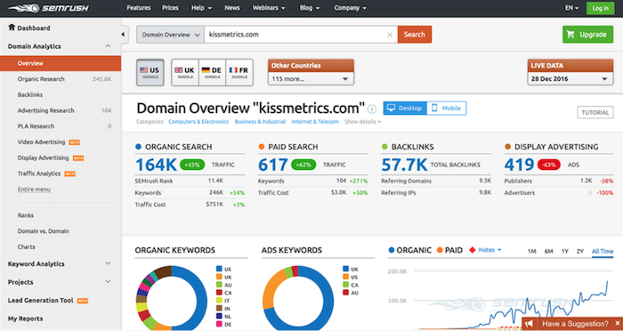Viewport: 623px width, 331px height.
Task: Expand the Projects section
Action: tap(108, 282)
